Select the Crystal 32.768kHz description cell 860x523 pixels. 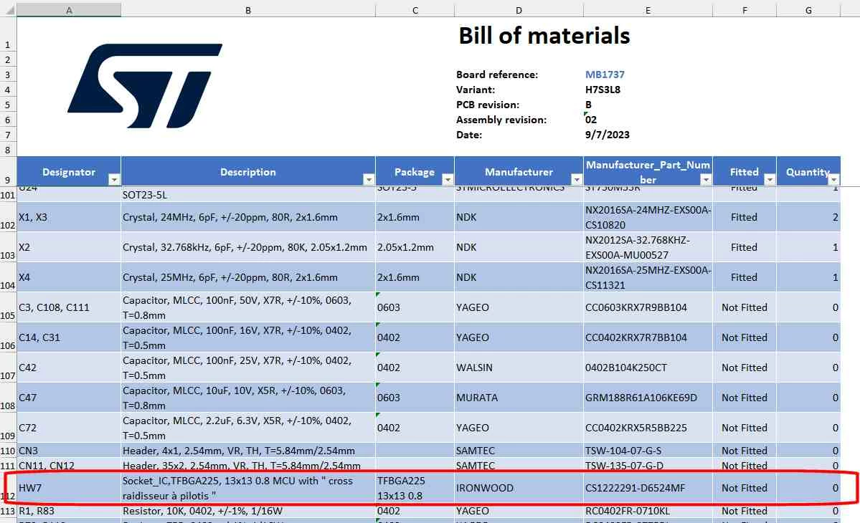point(248,248)
